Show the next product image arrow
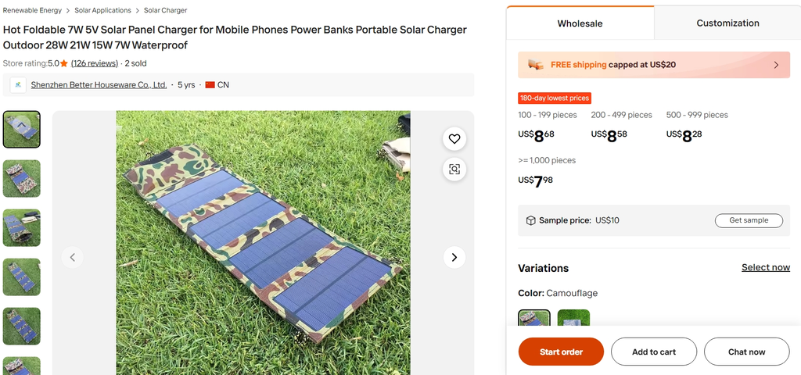 point(454,257)
